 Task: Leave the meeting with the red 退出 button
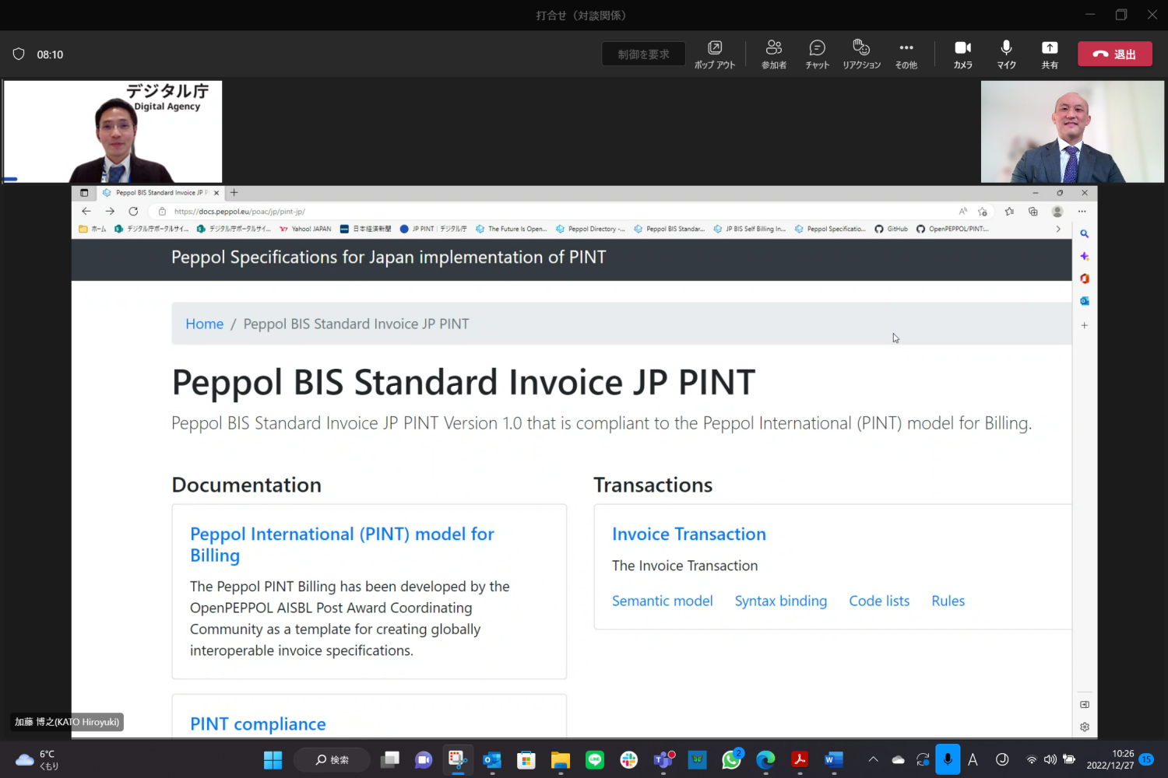1114,54
